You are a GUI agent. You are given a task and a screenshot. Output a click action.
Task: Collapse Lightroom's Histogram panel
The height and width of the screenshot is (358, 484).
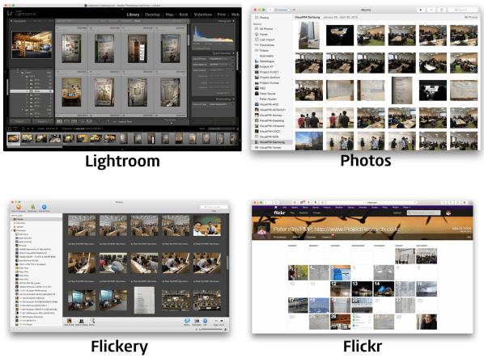coord(233,21)
